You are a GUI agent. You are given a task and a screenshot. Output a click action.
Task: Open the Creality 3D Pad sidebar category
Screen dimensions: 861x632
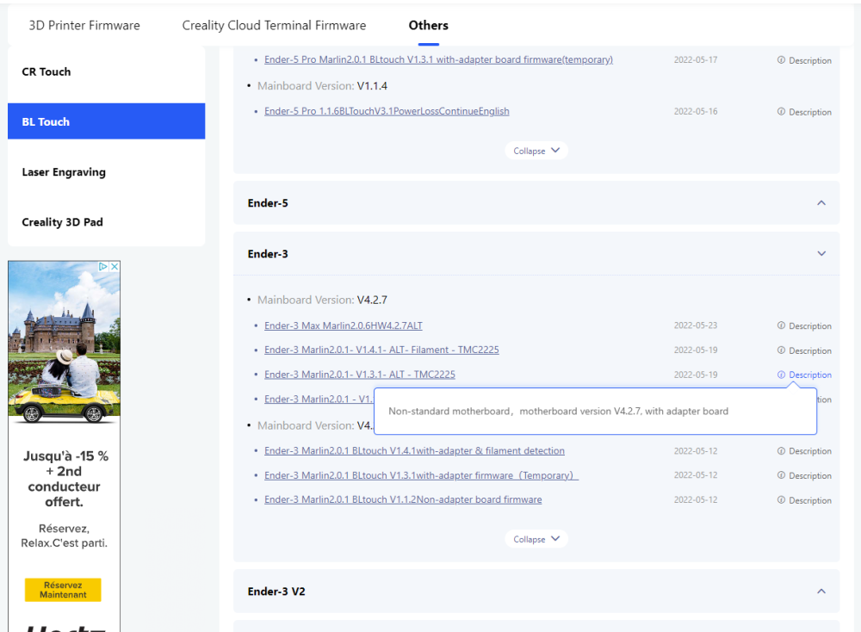coord(107,222)
